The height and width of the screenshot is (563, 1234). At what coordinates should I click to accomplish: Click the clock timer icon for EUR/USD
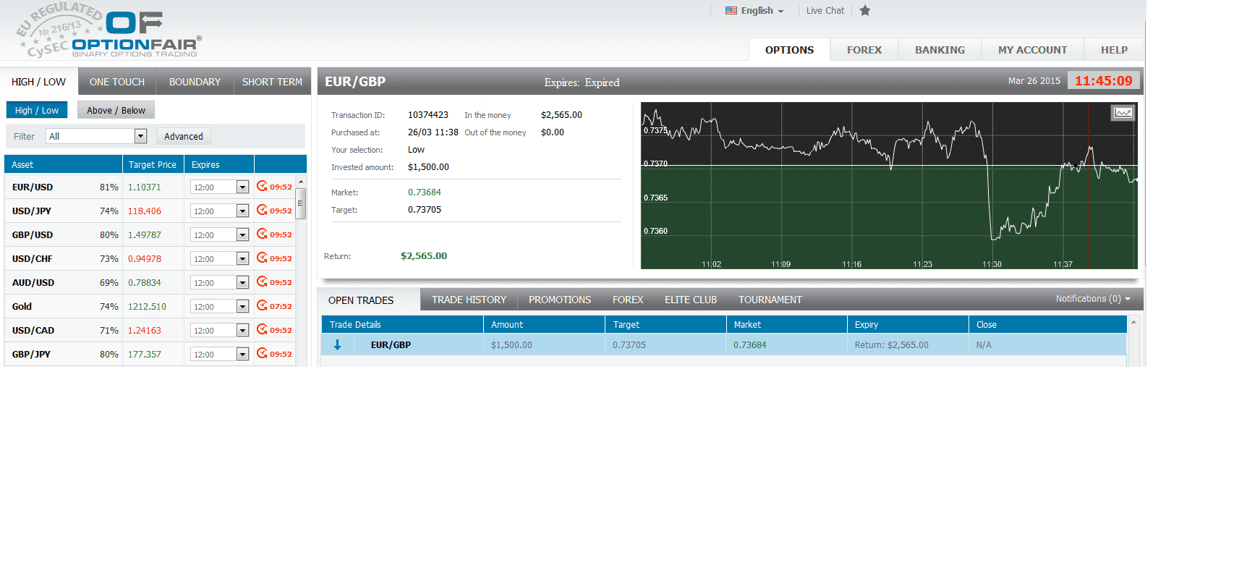click(262, 187)
